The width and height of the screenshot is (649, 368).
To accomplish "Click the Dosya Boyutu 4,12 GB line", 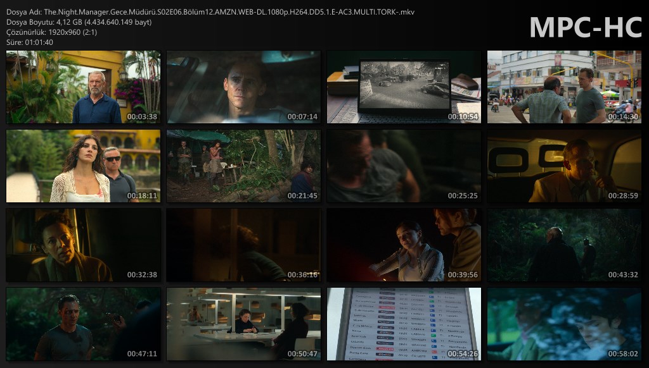I will (79, 22).
